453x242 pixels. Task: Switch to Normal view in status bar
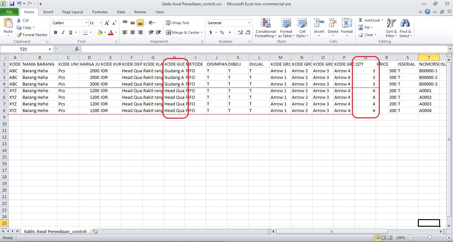pyautogui.click(x=377, y=238)
